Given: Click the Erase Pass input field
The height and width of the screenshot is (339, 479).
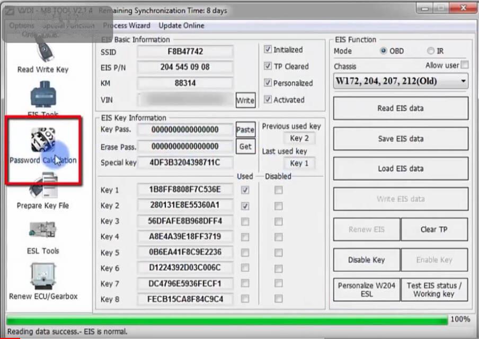Looking at the screenshot, I should point(185,146).
